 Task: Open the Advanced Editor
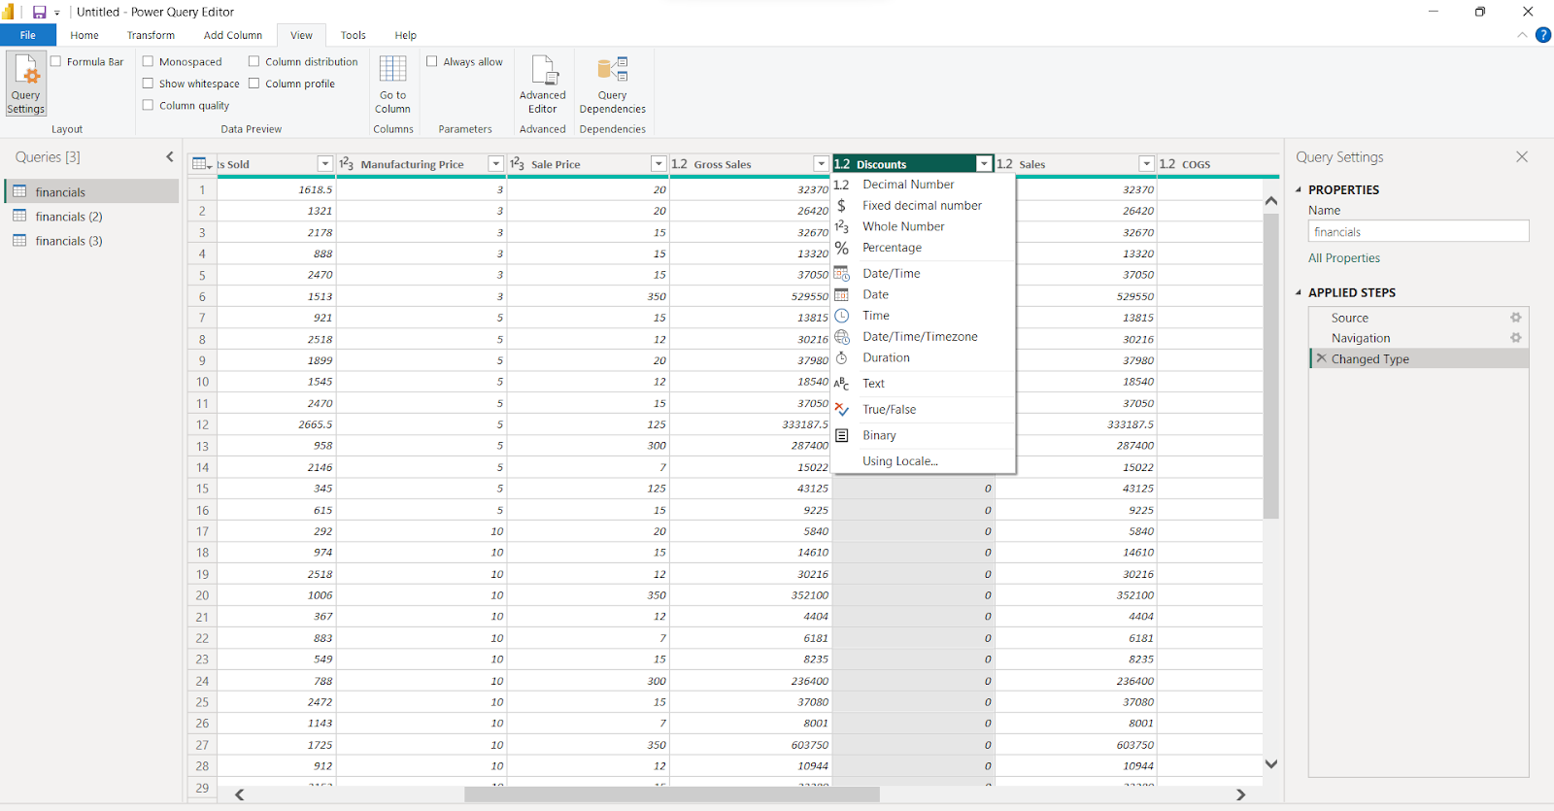coord(542,84)
